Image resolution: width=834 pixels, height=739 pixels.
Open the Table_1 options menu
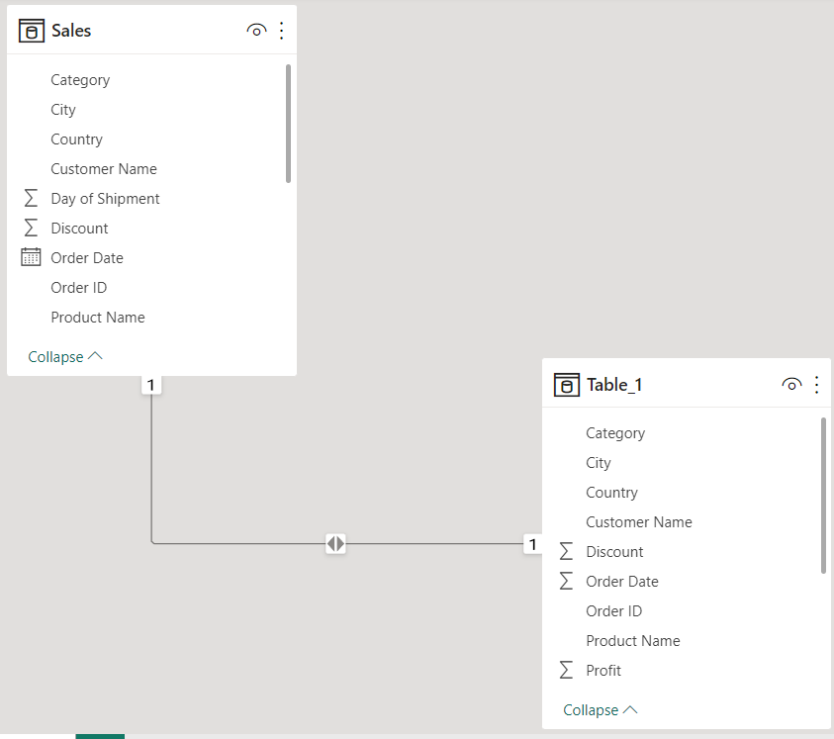pos(816,384)
